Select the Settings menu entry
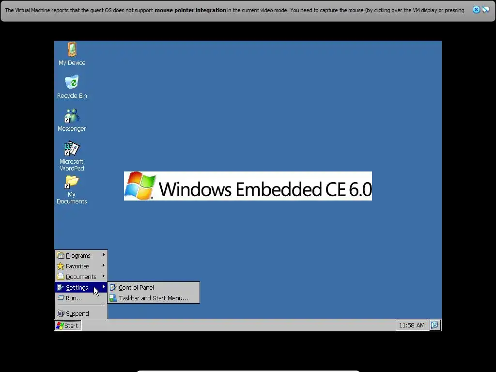This screenshot has height=372, width=496. coord(81,287)
